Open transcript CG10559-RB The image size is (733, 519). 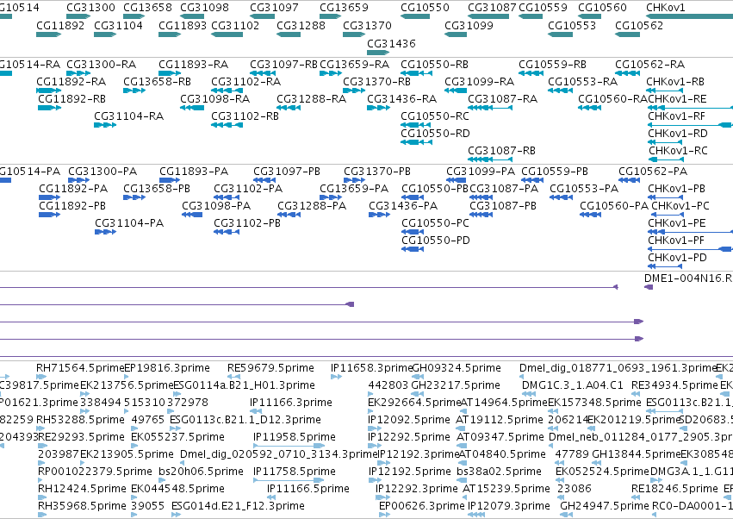point(553,64)
